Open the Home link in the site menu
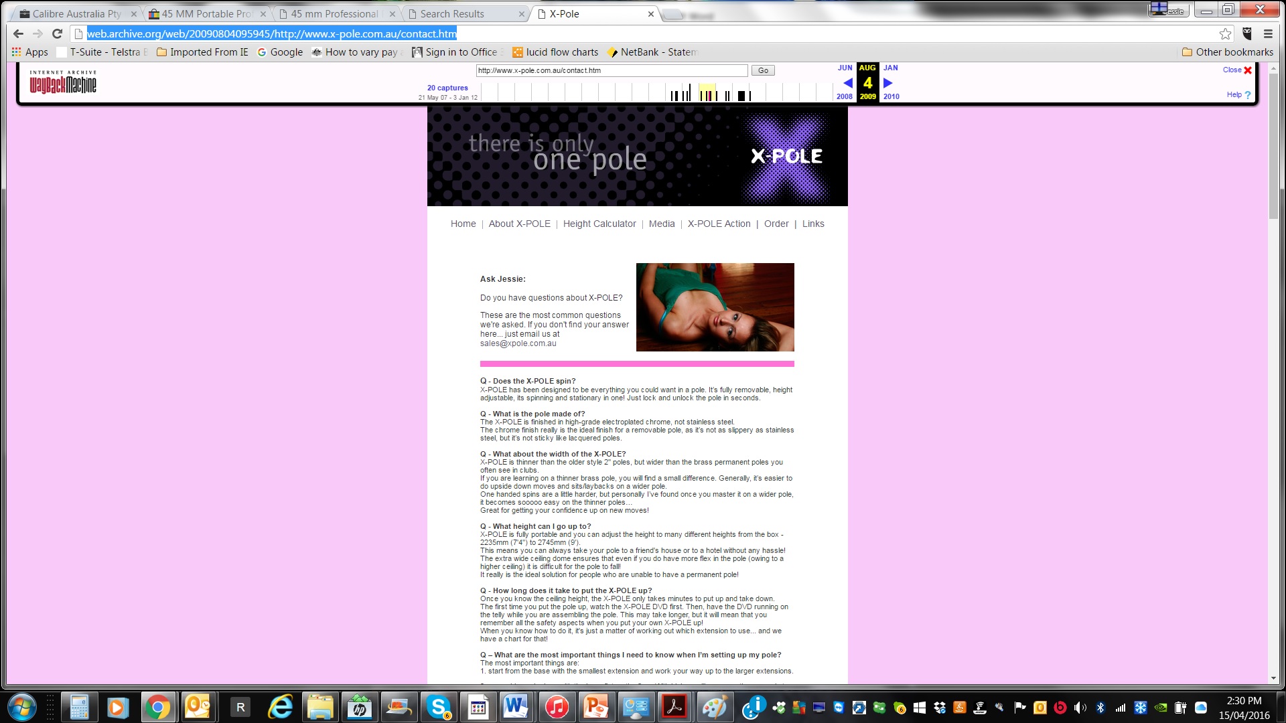 [463, 224]
